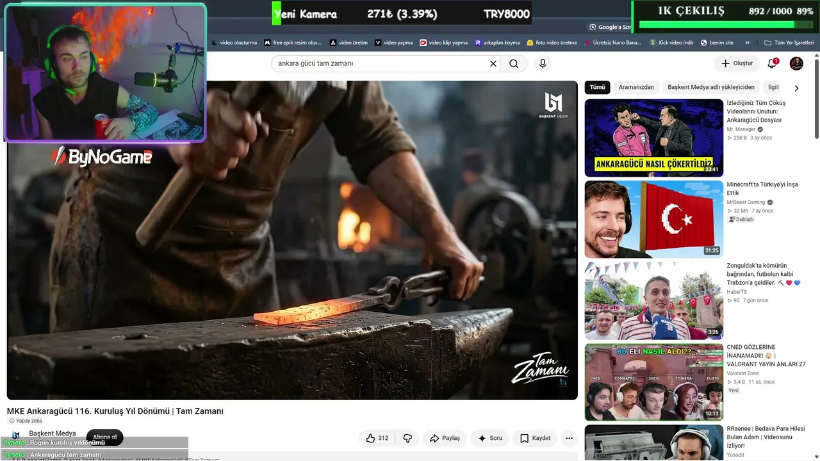Screen dimensions: 820x461
Task: Start voice search with the microphone icon
Action: (543, 63)
